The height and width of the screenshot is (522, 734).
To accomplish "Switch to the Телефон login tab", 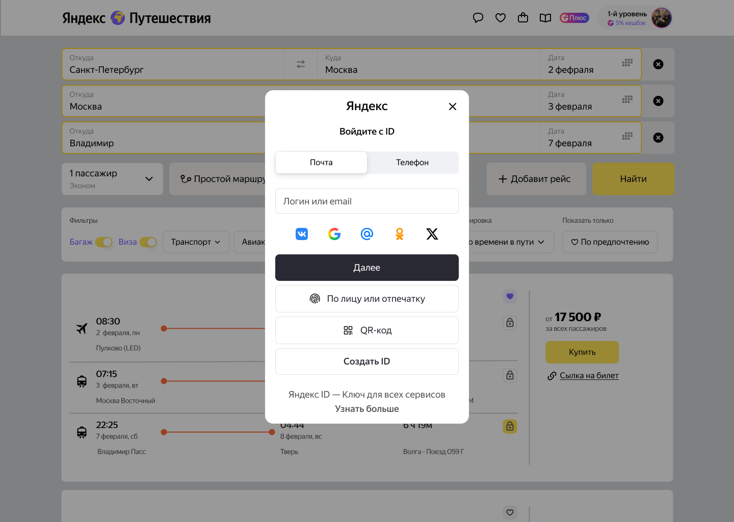I will tap(412, 163).
